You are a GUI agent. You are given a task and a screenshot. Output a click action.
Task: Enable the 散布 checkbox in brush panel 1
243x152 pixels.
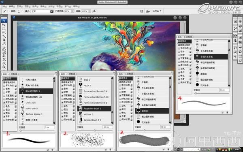click(4, 89)
